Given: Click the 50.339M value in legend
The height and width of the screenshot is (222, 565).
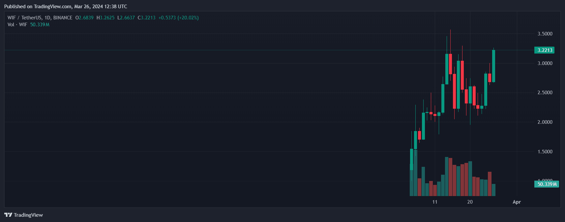Looking at the screenshot, I should (40, 25).
